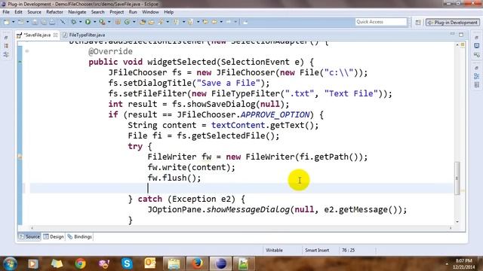Click the Smart Insert status entry

[x=317, y=250]
